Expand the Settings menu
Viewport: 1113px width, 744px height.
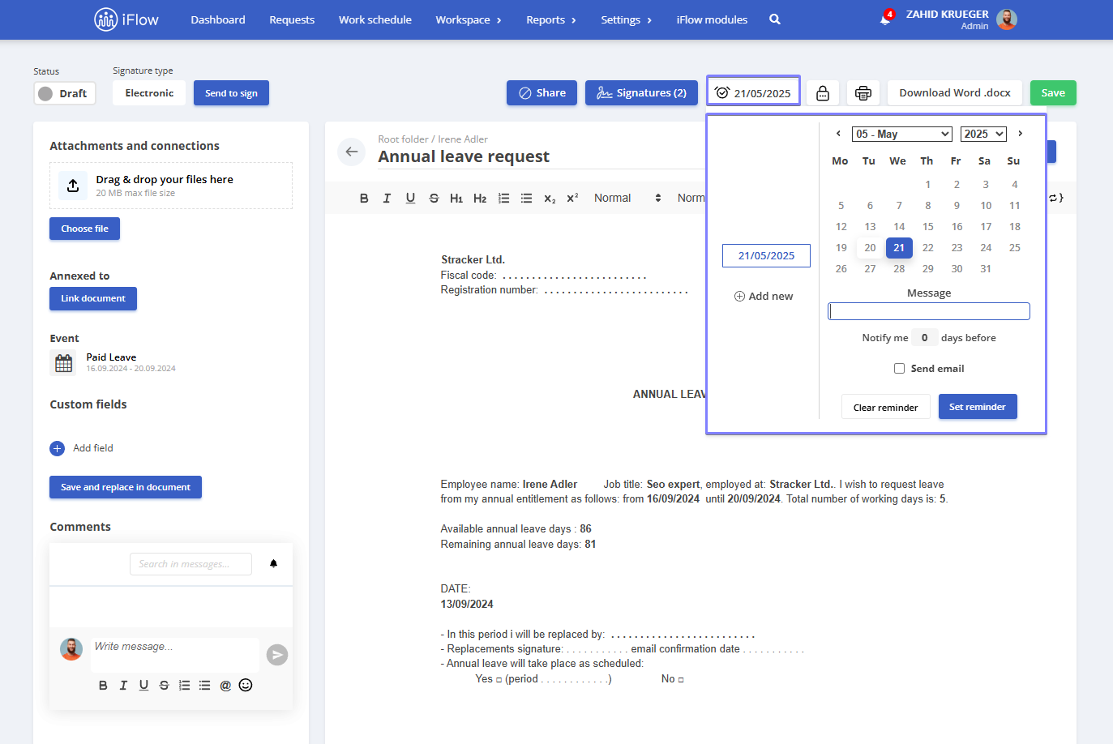pos(626,19)
